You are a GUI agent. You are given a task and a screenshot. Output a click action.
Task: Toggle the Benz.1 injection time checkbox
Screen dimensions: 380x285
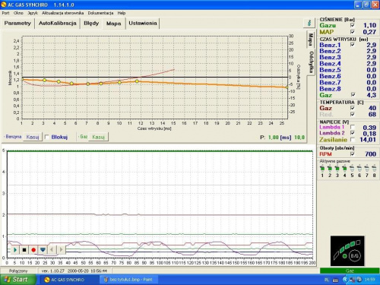coord(353,45)
